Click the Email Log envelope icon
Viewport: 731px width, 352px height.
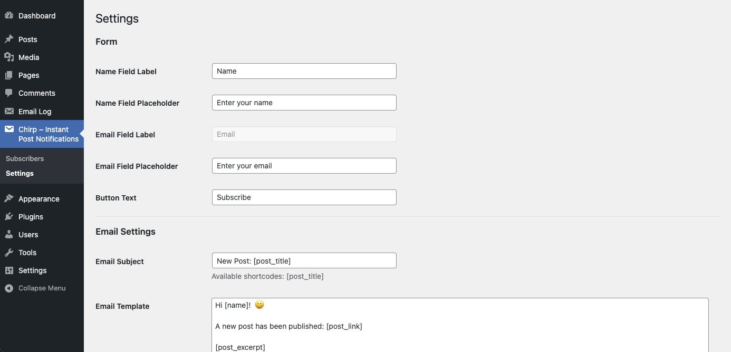coord(9,112)
